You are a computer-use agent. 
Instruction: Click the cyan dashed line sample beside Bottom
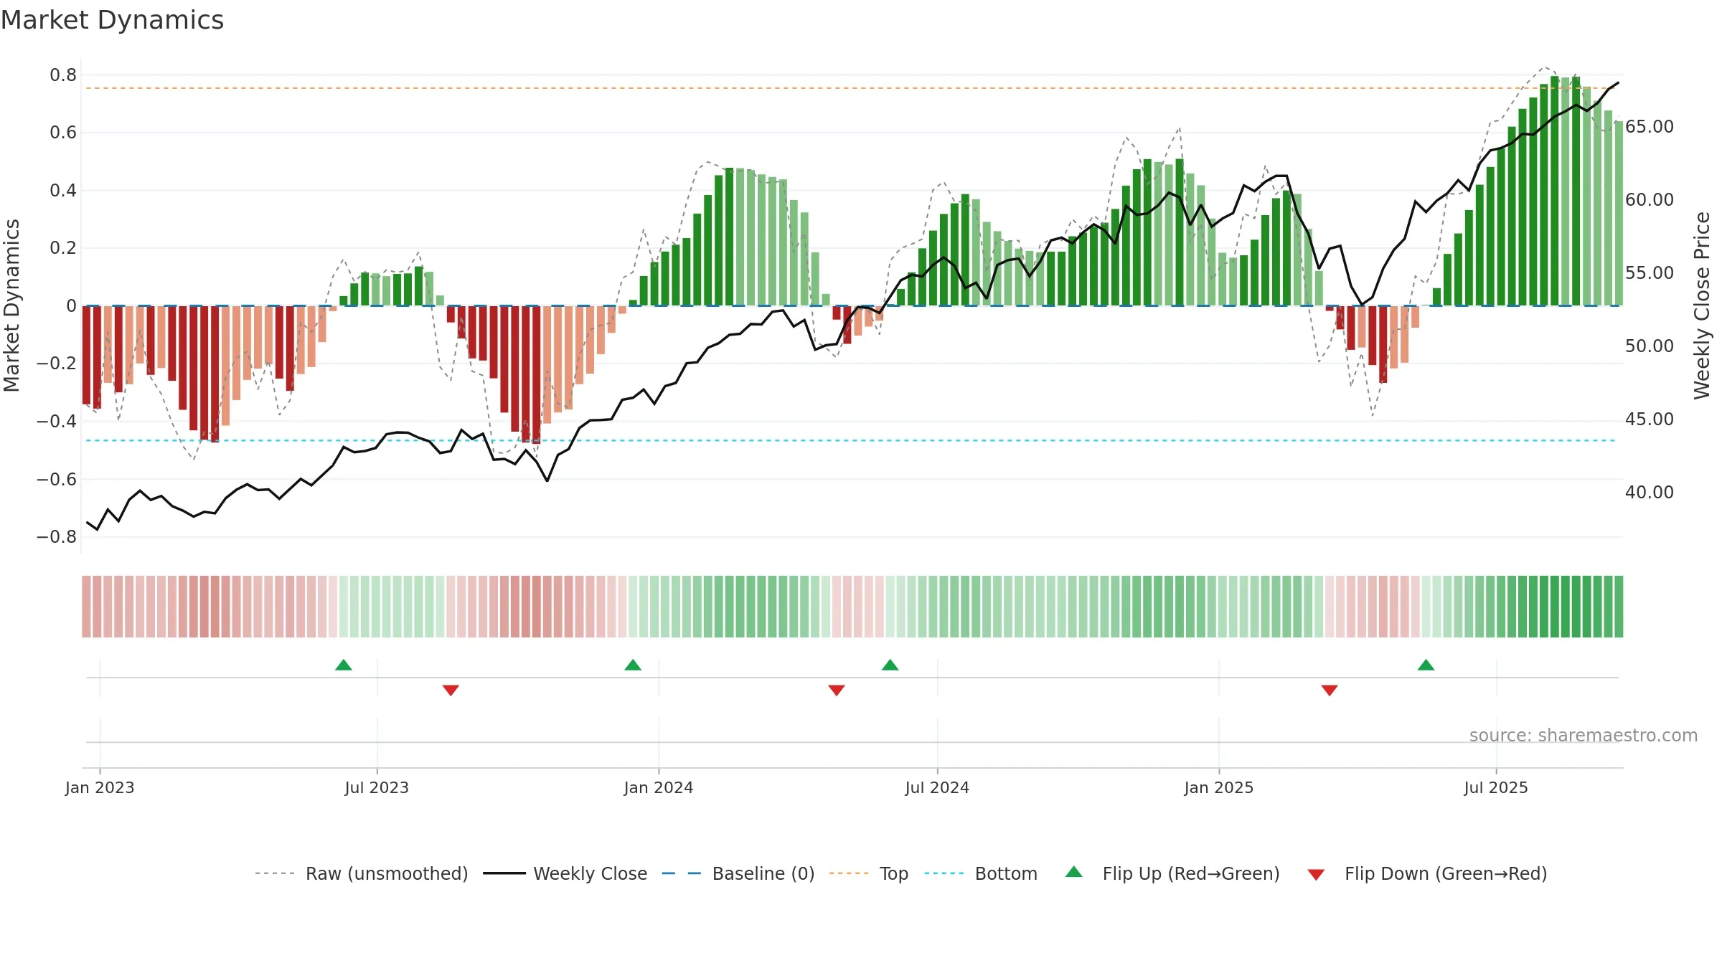(x=944, y=873)
